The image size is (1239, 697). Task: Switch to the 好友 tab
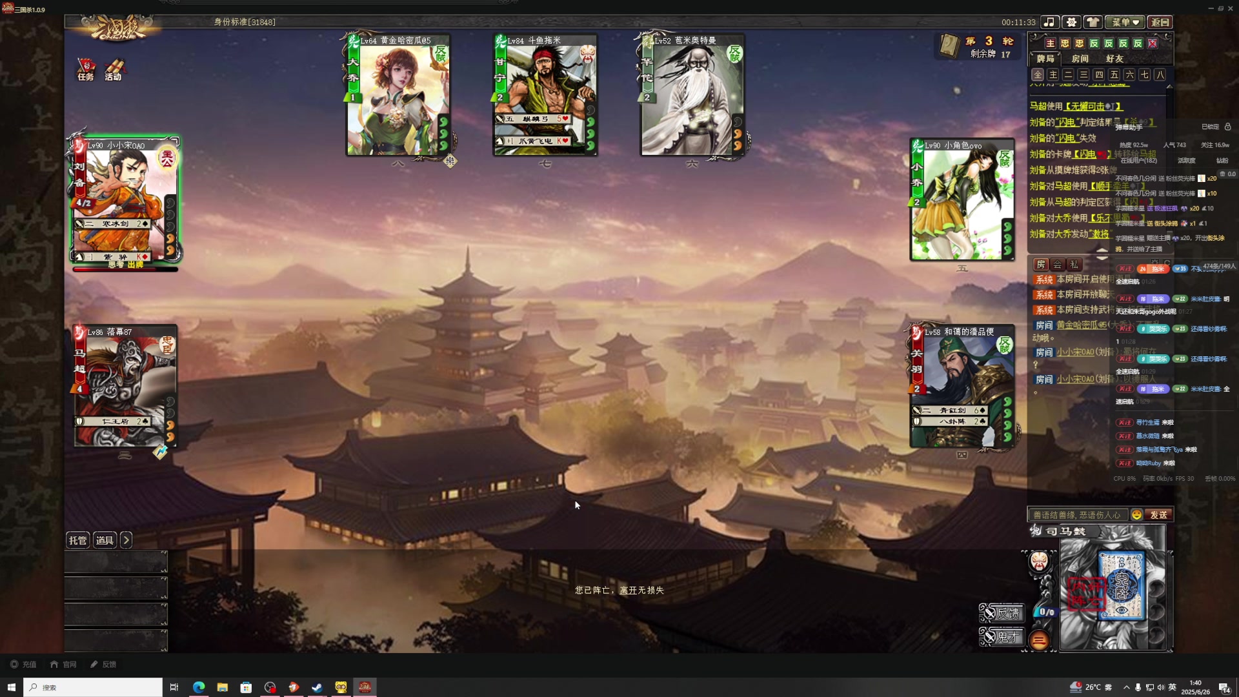coord(1114,59)
